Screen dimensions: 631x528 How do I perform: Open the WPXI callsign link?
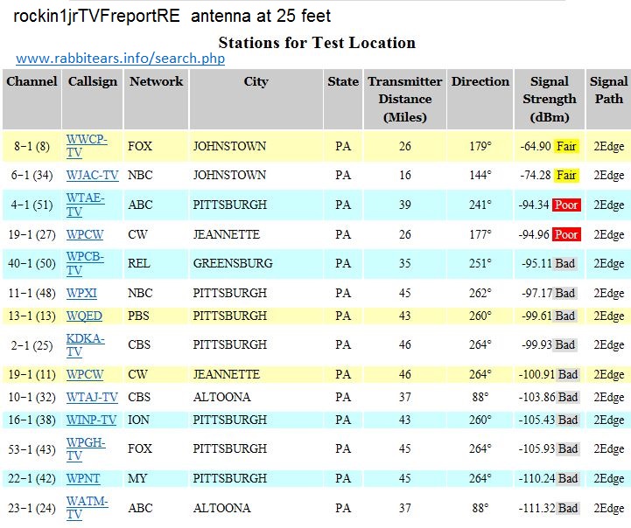tap(82, 293)
